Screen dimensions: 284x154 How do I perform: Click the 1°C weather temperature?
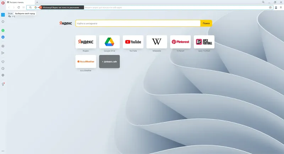(13, 16)
